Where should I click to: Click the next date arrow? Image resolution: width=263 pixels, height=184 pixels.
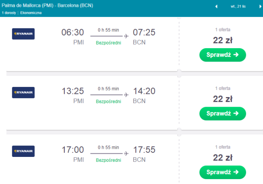point(260,6)
